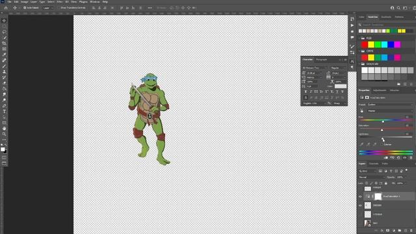Open the Master channel dropdown
Viewport: 416px width, 234px height.
[390, 111]
